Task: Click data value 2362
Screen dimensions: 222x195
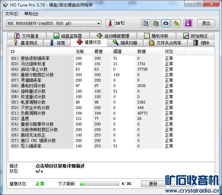Action: click(141, 102)
